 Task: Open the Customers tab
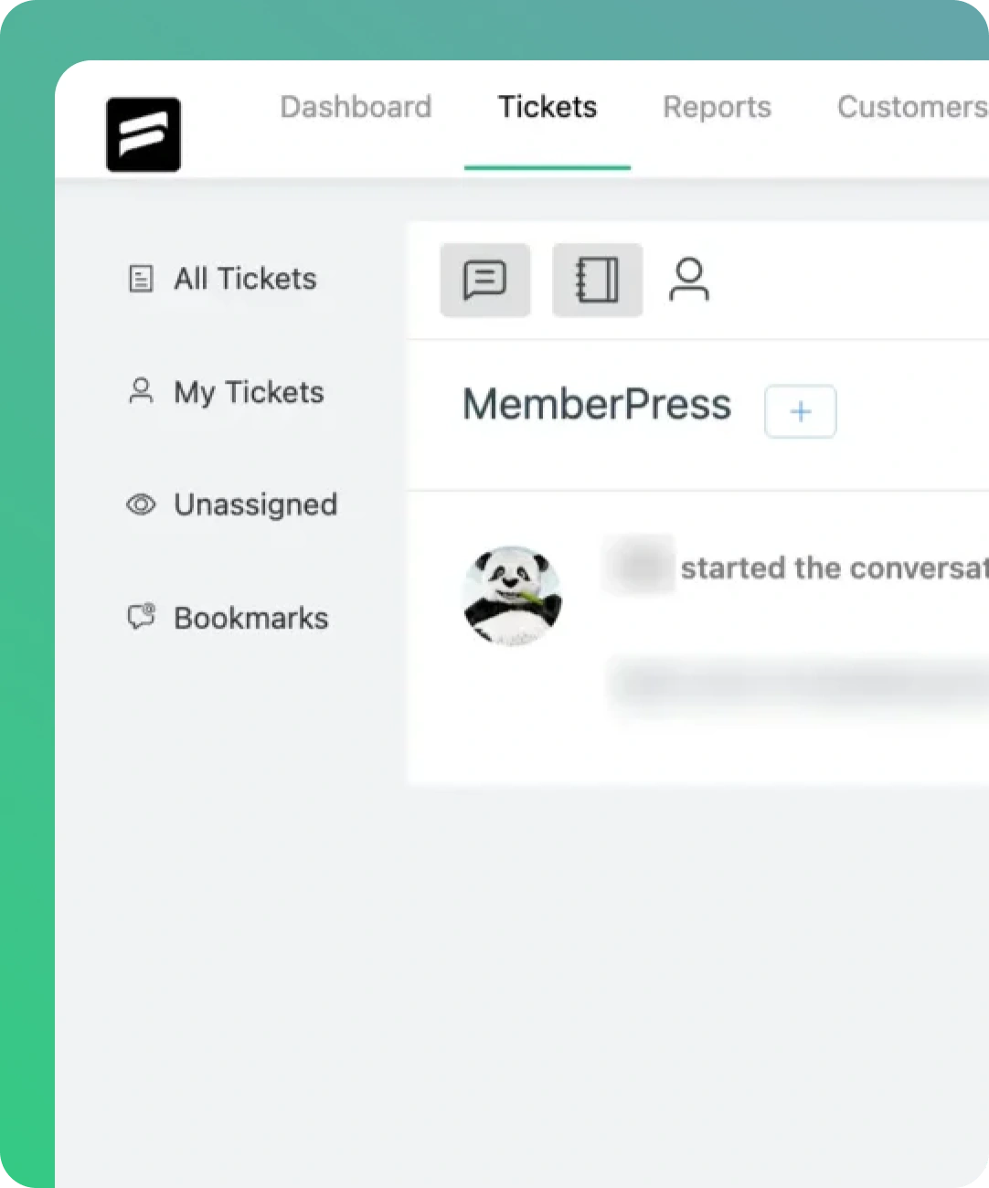912,107
